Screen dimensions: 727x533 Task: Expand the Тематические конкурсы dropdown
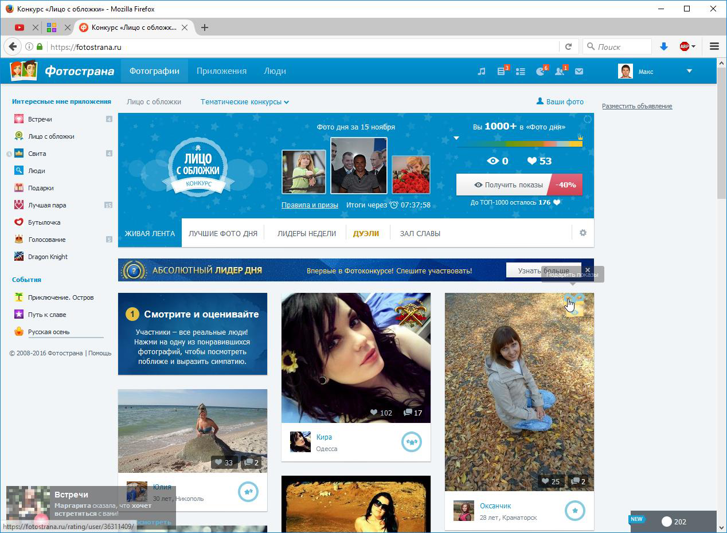pyautogui.click(x=244, y=102)
